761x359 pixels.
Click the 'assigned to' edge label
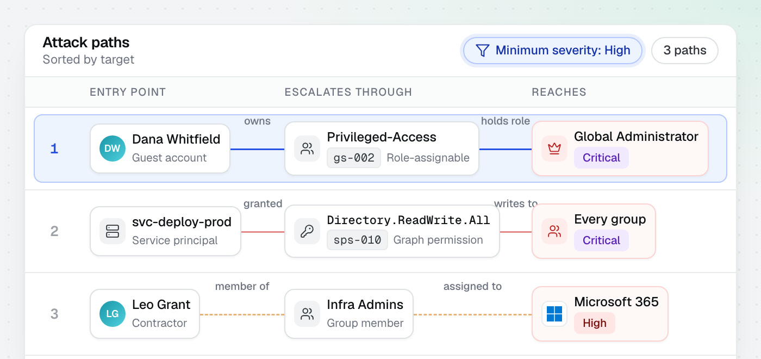coord(472,287)
